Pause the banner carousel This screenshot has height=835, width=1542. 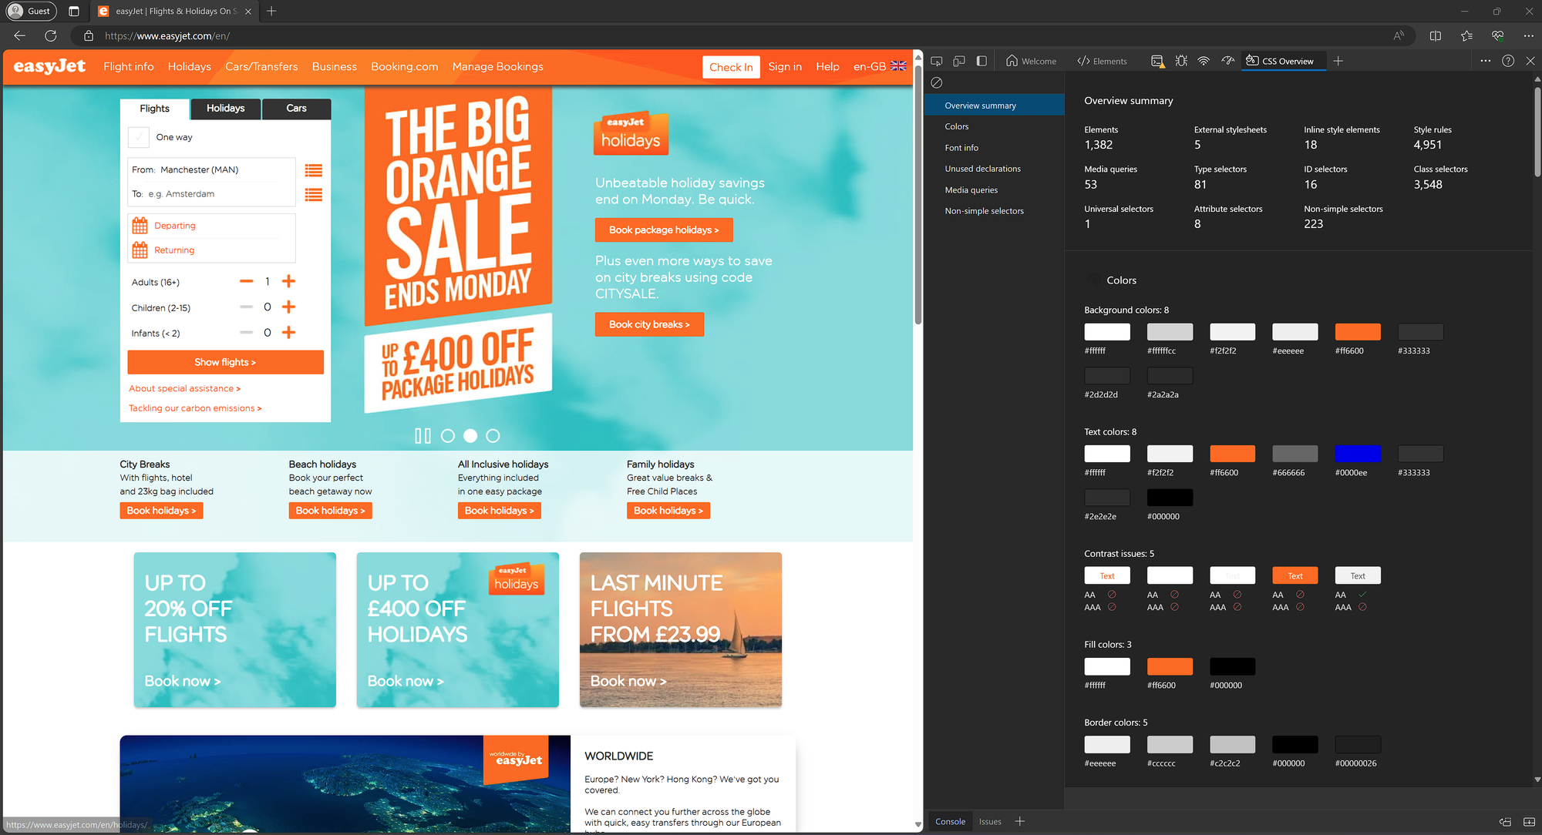[x=423, y=436]
